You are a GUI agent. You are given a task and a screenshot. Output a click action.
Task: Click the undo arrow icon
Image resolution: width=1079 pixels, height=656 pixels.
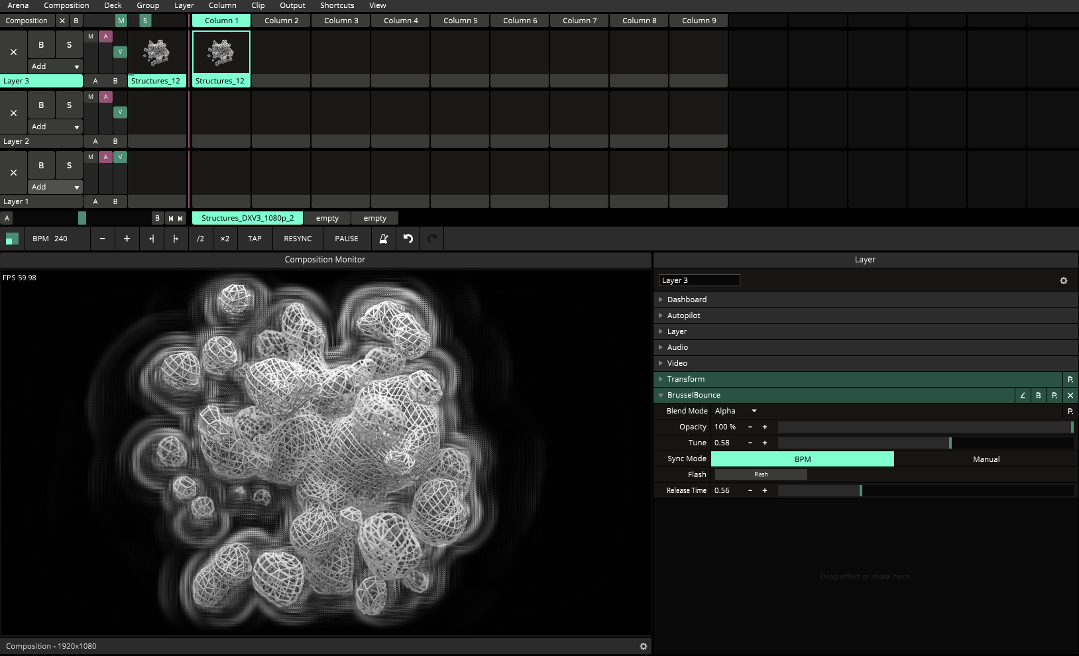[408, 239]
